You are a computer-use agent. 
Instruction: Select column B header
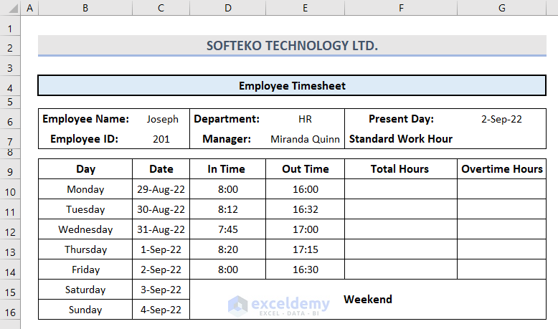pos(85,8)
